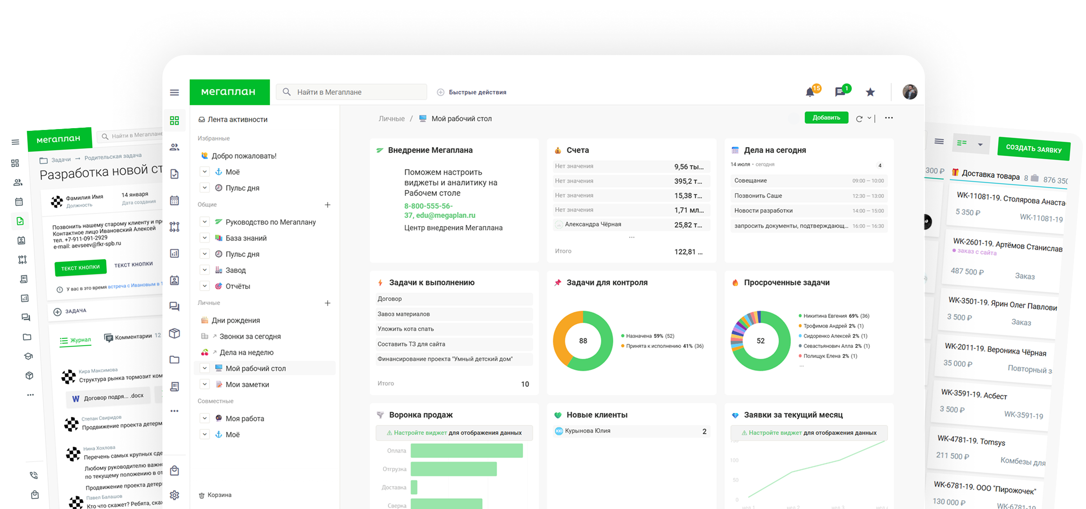The height and width of the screenshot is (509, 1086).
Task: Click edu@megaplan.ru link
Action: click(446, 215)
